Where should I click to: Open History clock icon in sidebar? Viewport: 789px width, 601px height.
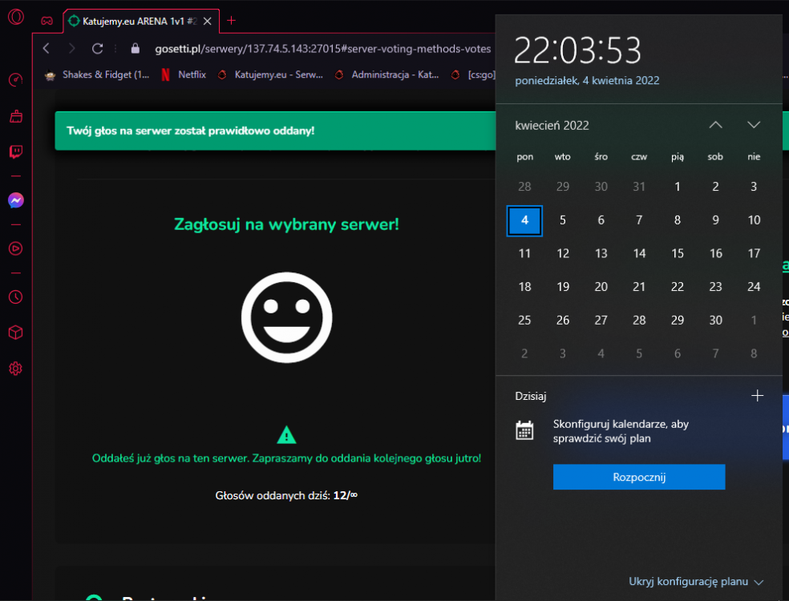[15, 297]
